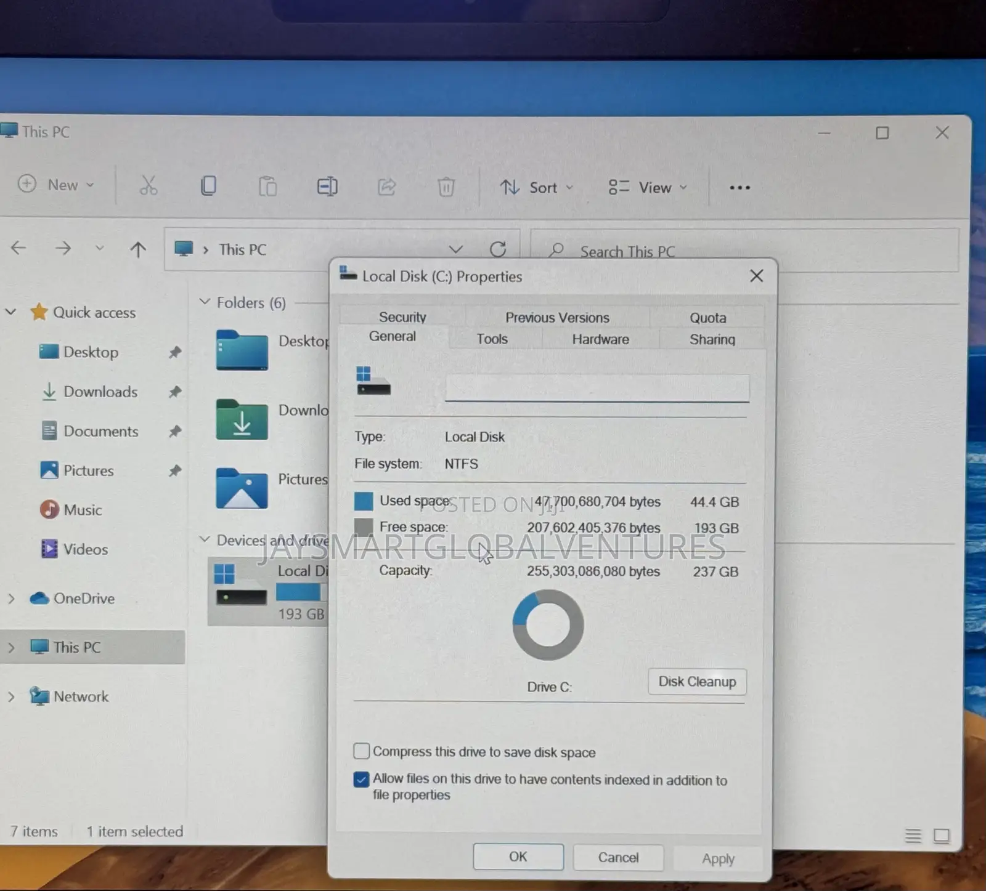Viewport: 986px width, 891px height.
Task: Click the 44.4 GB used space value
Action: click(714, 502)
